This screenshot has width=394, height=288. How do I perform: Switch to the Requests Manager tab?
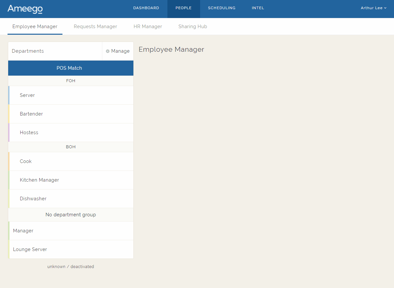(95, 27)
